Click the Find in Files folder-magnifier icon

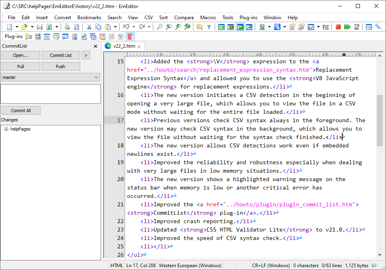point(200,27)
